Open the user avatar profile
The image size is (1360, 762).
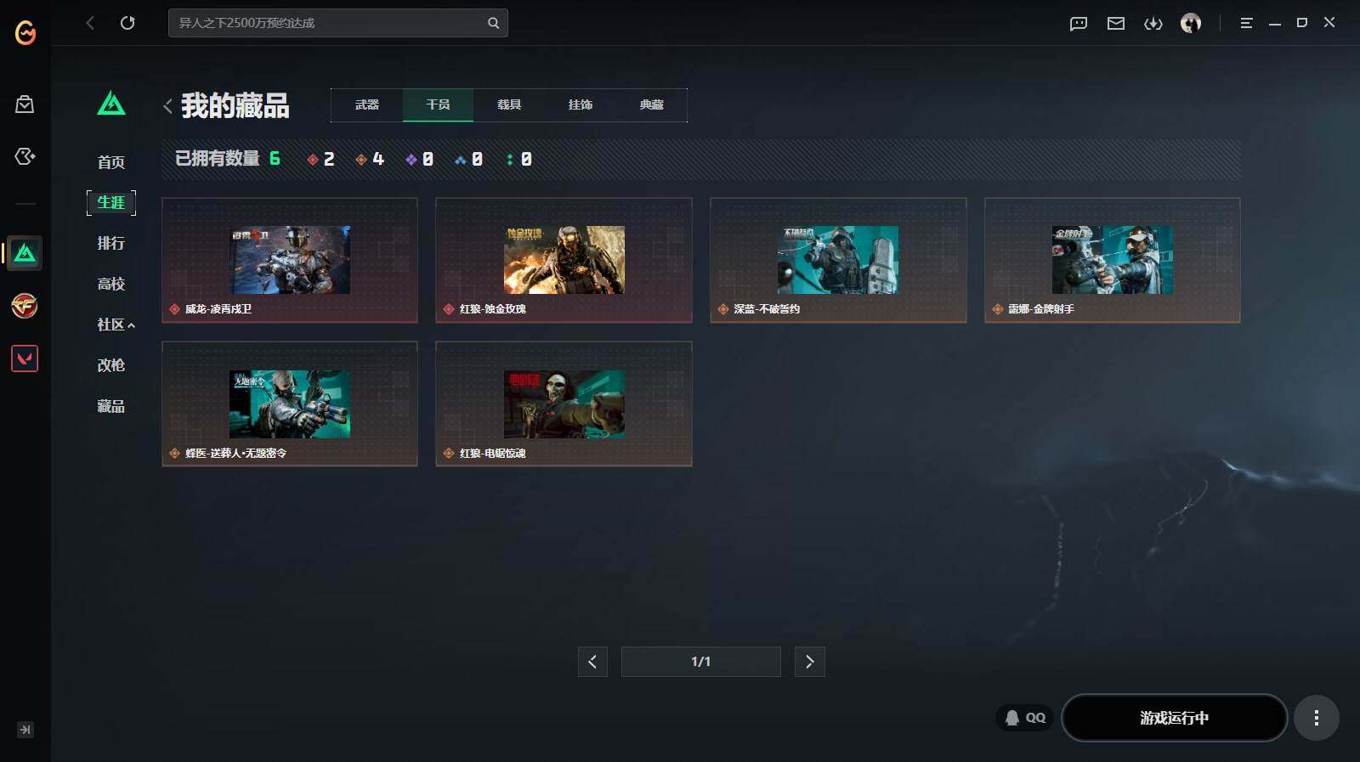[x=1191, y=24]
